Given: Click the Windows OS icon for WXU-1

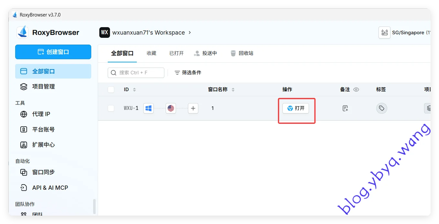Looking at the screenshot, I should [x=148, y=108].
